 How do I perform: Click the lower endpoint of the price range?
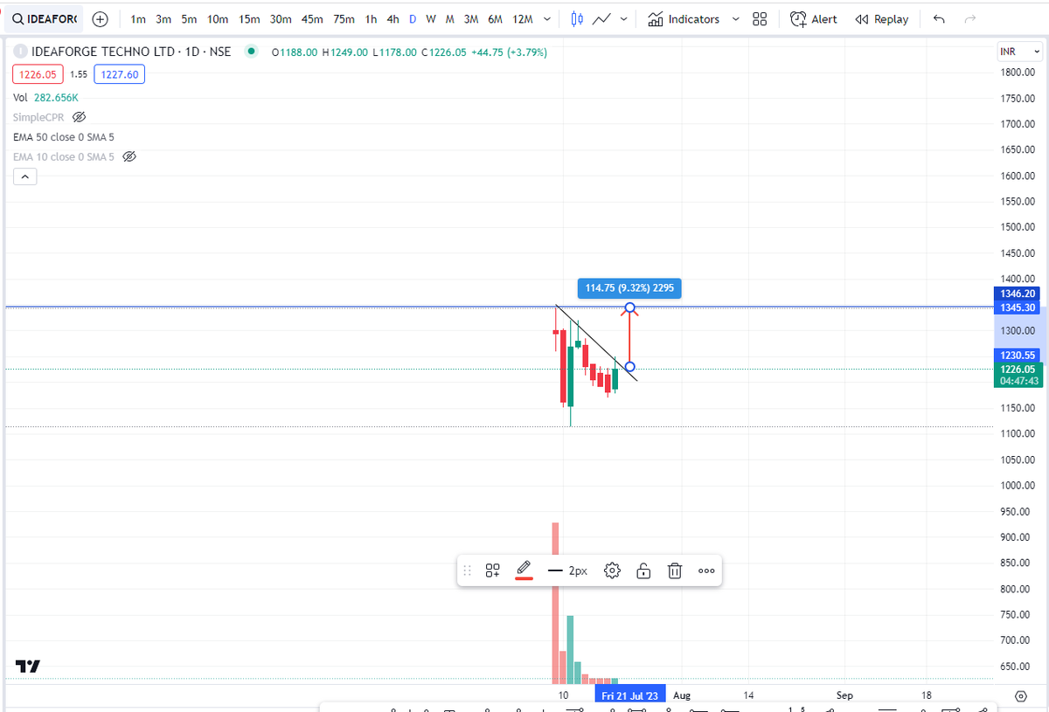[630, 367]
